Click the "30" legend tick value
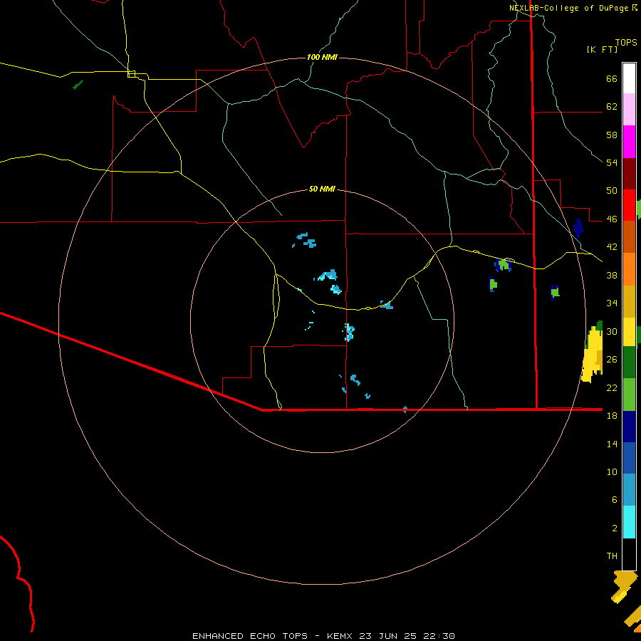Screen dimensions: 641x641 612,331
